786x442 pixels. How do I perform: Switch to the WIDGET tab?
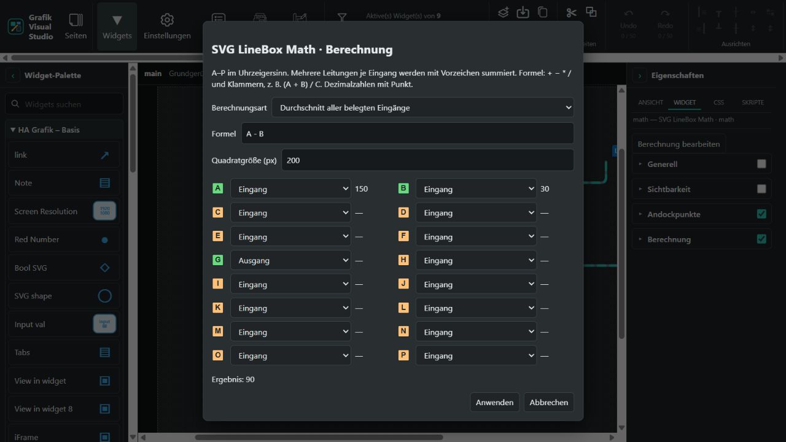pyautogui.click(x=685, y=103)
